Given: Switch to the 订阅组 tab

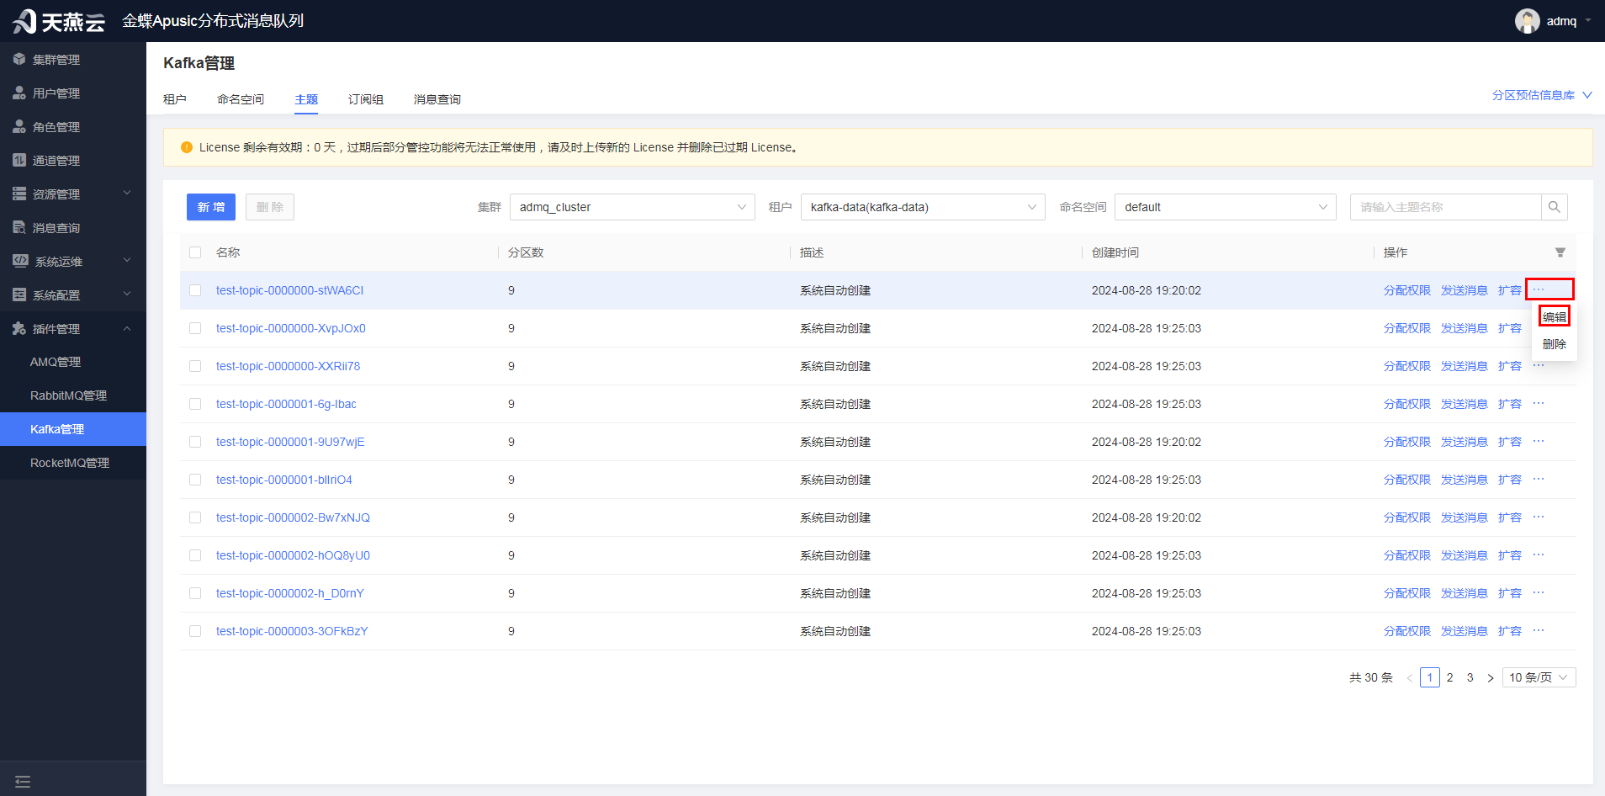Looking at the screenshot, I should 366,99.
